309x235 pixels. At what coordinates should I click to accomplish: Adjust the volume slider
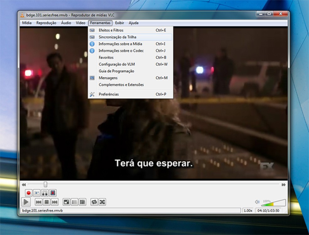[x=274, y=203]
